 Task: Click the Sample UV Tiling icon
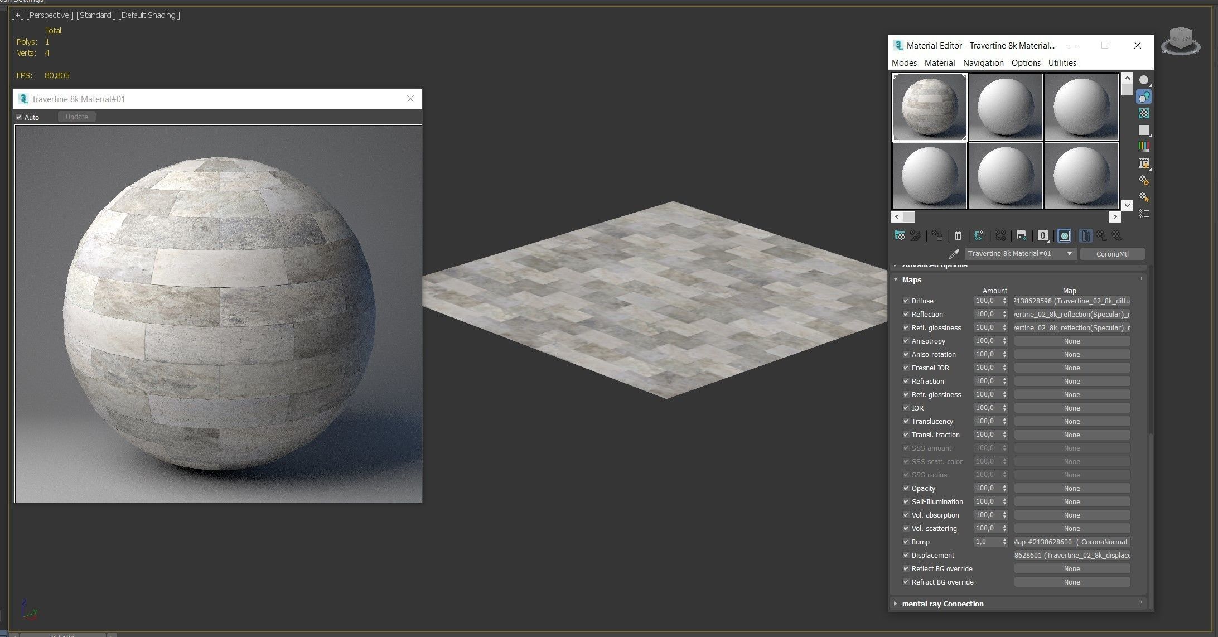1144,130
